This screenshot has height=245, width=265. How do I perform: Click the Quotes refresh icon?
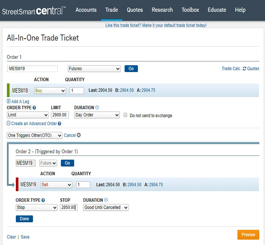click(x=245, y=69)
